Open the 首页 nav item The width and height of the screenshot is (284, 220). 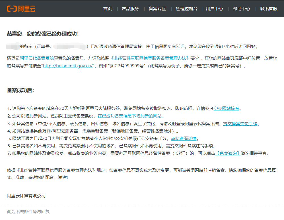[107, 9]
